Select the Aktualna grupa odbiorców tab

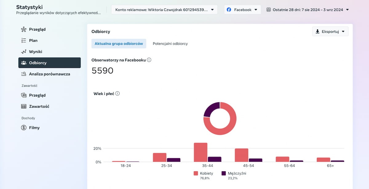[x=119, y=43]
